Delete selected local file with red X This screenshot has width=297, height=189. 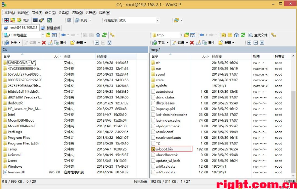pyautogui.click(x=44, y=43)
